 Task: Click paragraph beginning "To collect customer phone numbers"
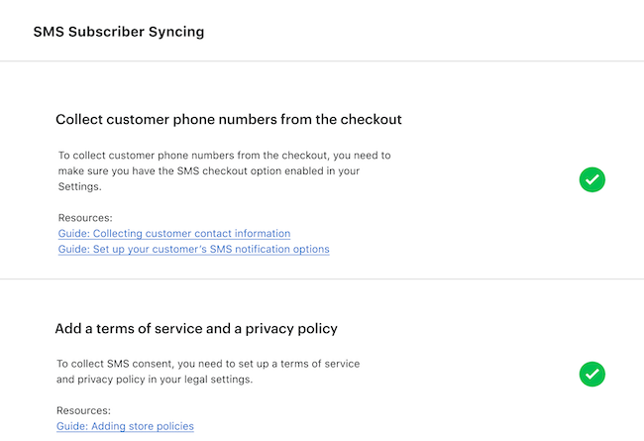point(224,170)
